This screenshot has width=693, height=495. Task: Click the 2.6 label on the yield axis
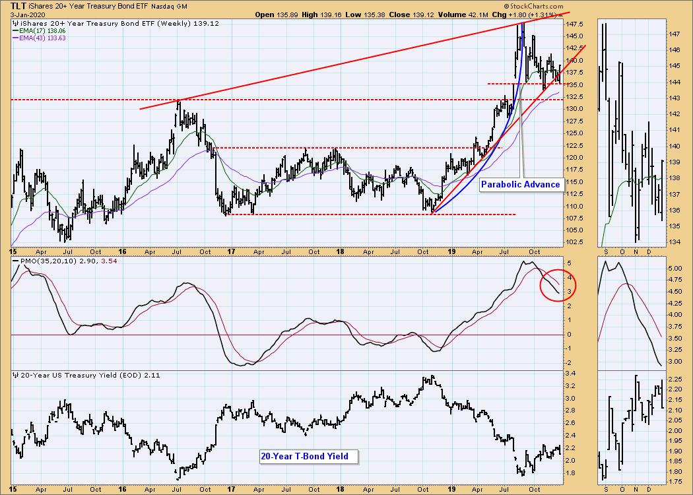pyautogui.click(x=571, y=424)
